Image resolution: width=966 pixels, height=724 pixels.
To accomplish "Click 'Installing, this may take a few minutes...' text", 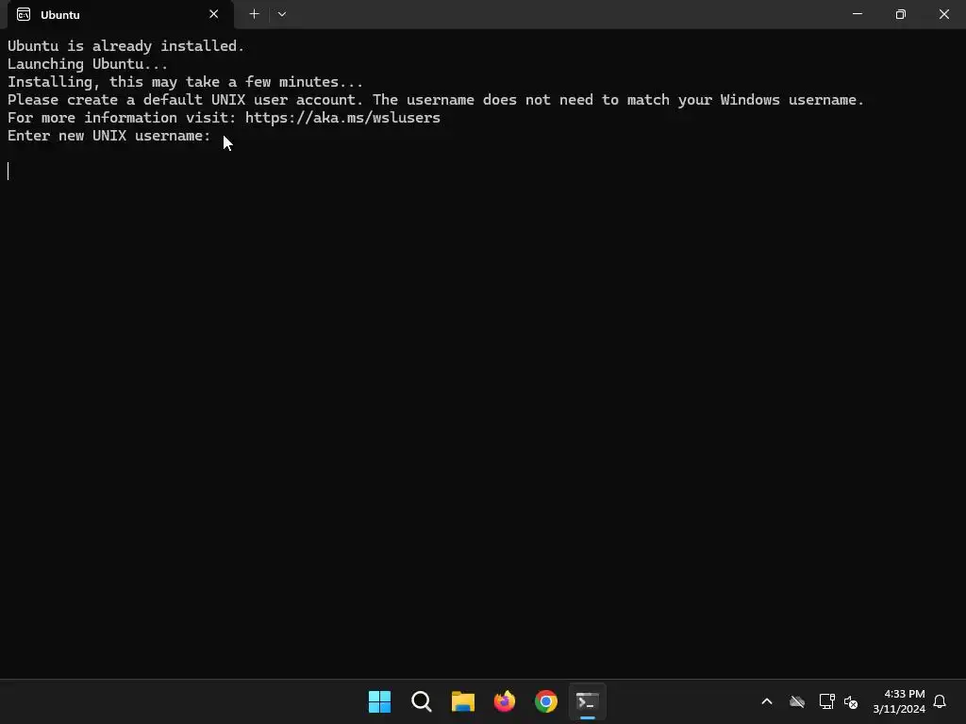I will pyautogui.click(x=186, y=82).
